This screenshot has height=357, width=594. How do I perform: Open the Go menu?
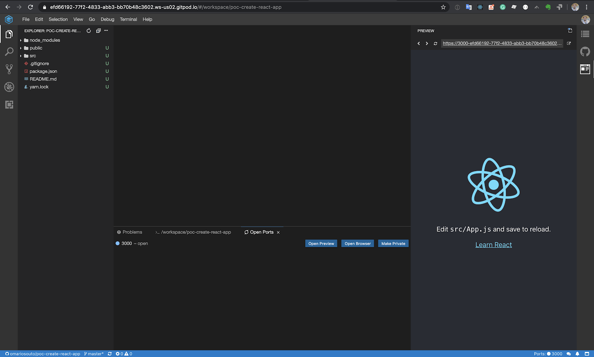(x=92, y=19)
